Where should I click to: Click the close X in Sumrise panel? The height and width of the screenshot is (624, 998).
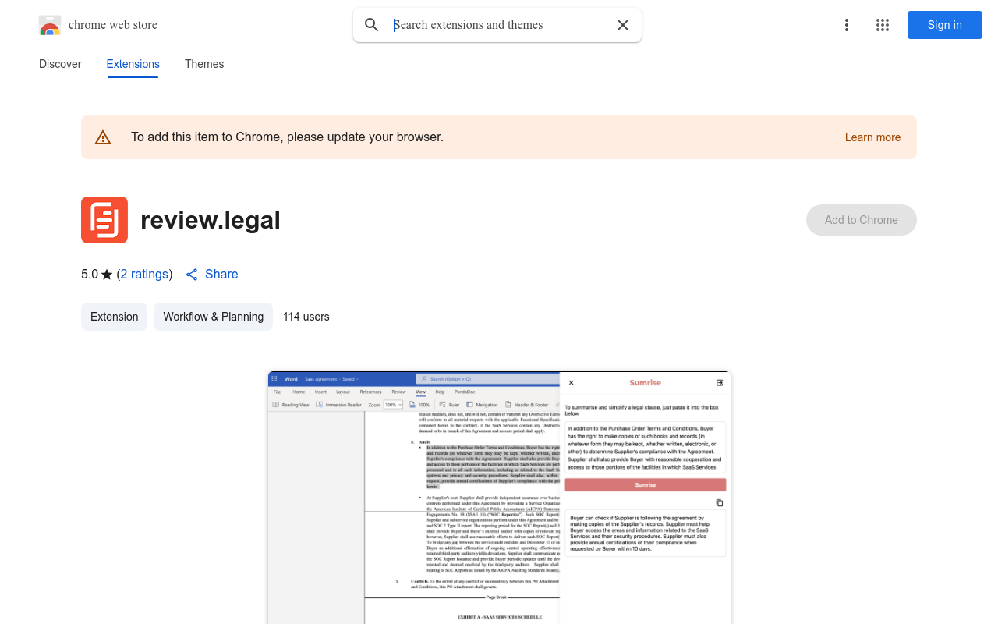click(571, 383)
